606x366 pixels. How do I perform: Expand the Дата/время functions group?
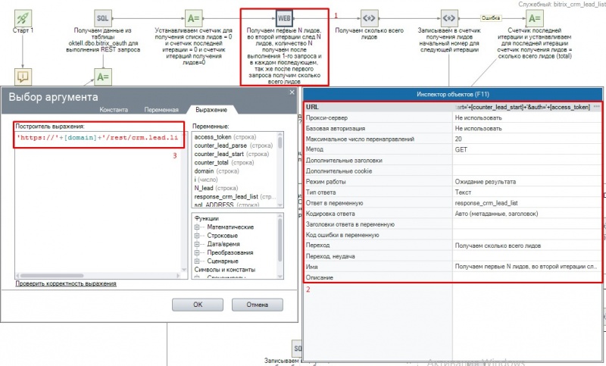[x=197, y=244]
